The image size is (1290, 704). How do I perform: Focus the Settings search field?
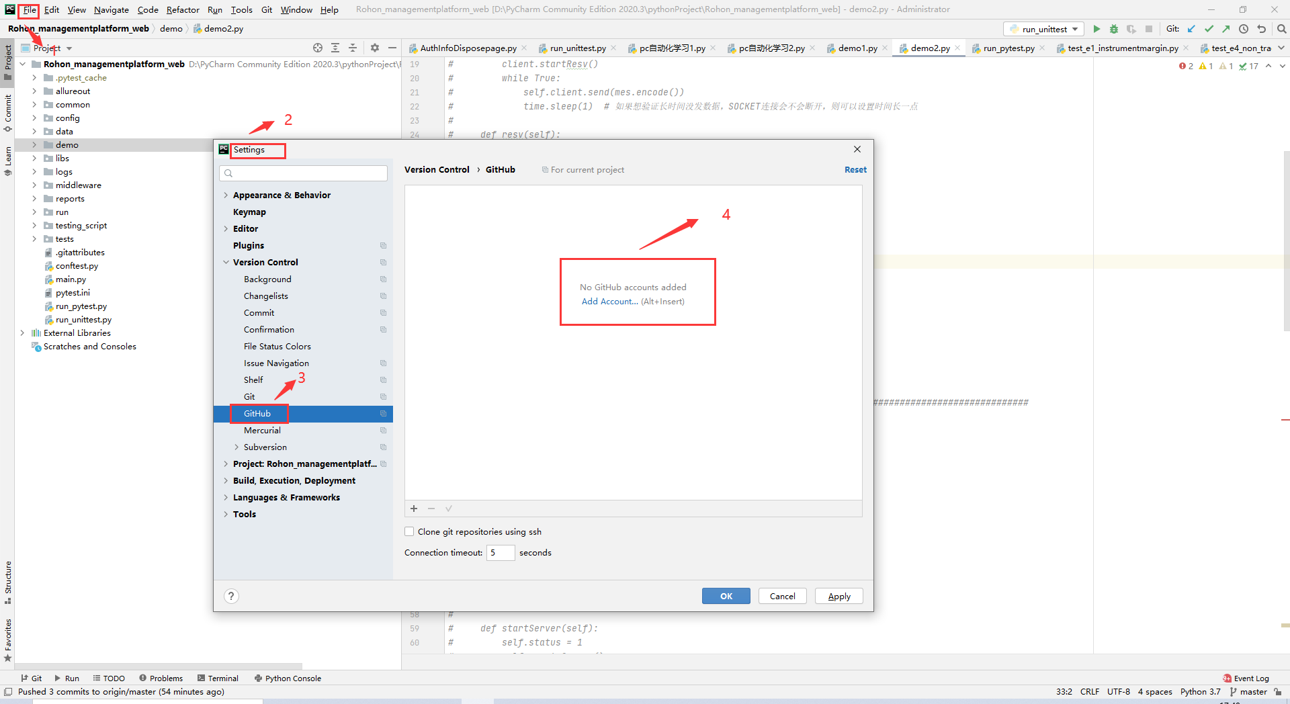[303, 173]
